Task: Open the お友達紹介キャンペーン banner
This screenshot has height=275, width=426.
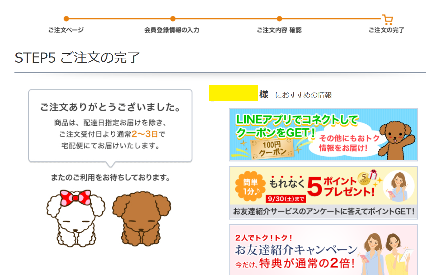Action: [x=323, y=250]
